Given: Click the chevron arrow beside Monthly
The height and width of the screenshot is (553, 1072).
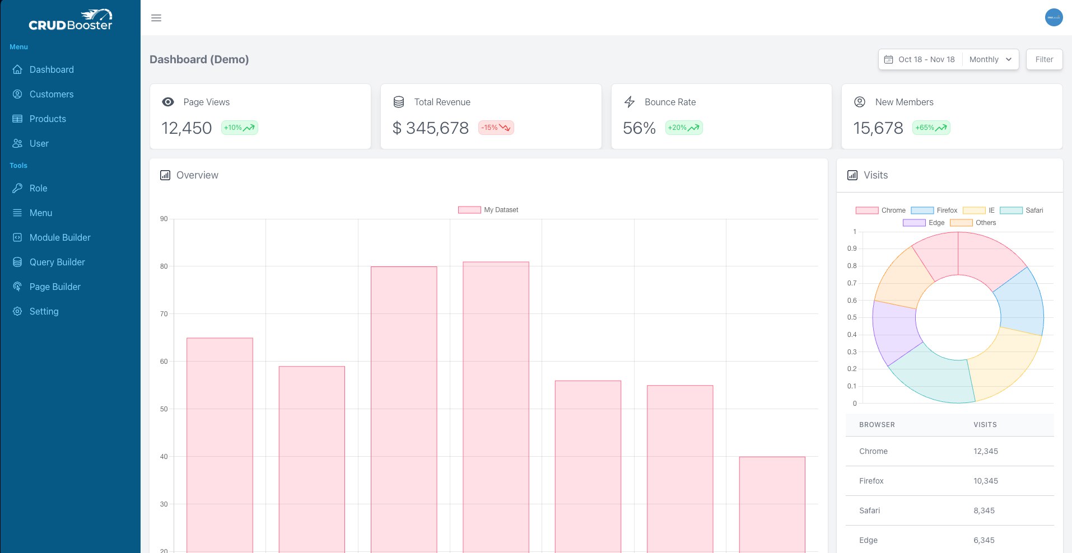Looking at the screenshot, I should pyautogui.click(x=1009, y=59).
